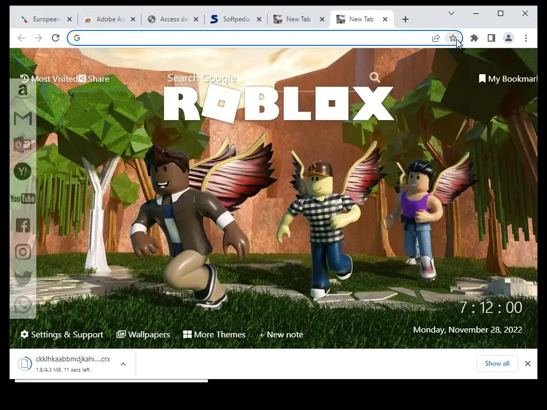The height and width of the screenshot is (410, 547).
Task: Click the share page icon in address bar
Action: tap(436, 38)
